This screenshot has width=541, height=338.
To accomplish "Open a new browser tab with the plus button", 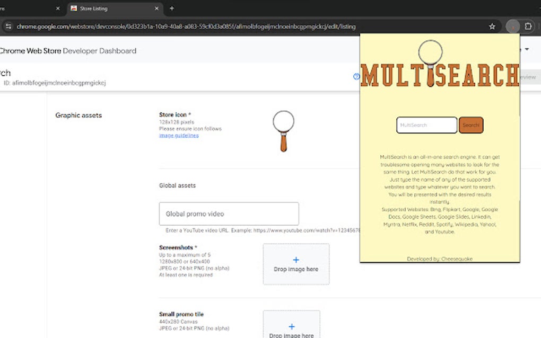I will 172,8.
